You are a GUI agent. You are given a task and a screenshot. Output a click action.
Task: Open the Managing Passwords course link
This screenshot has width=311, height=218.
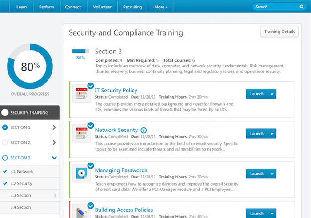coord(121,170)
